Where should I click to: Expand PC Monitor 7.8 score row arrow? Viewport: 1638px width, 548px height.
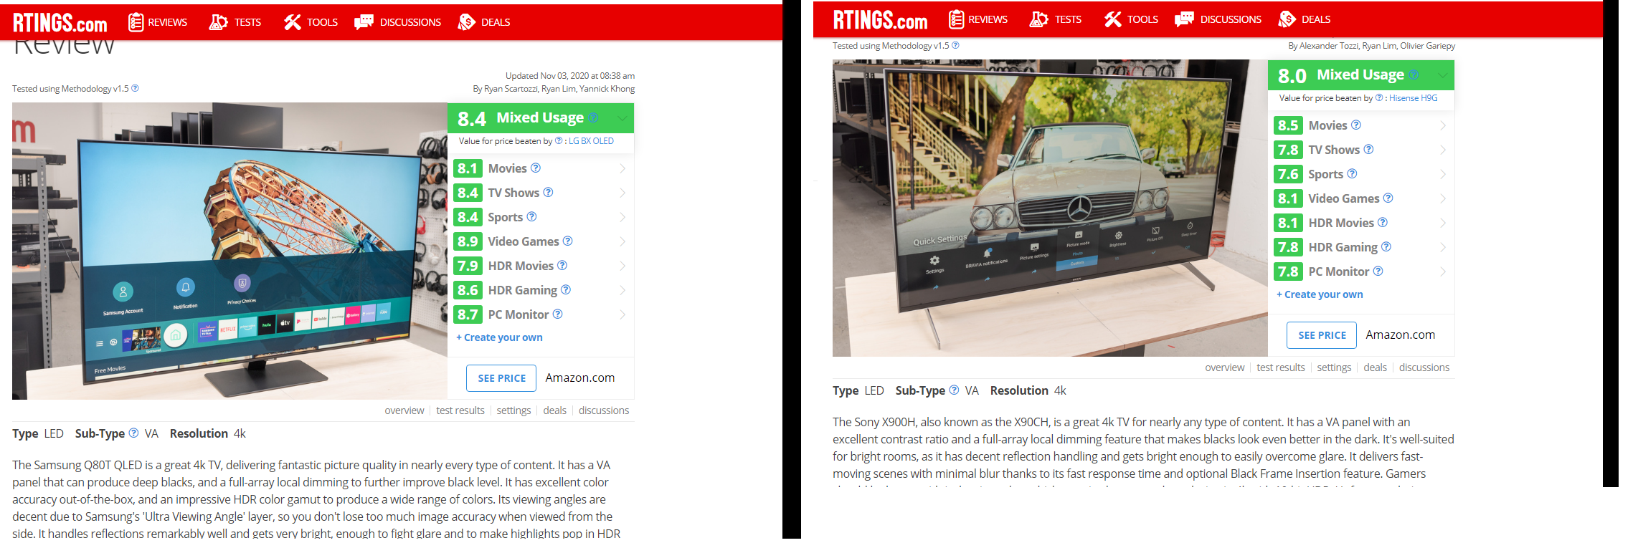coord(1443,271)
